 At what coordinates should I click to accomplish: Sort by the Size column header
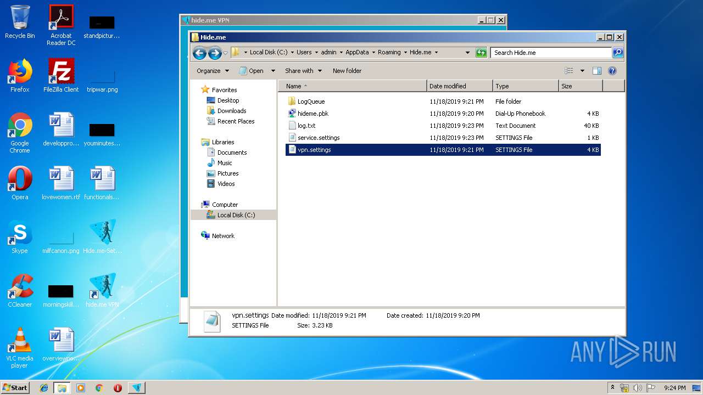coord(581,86)
